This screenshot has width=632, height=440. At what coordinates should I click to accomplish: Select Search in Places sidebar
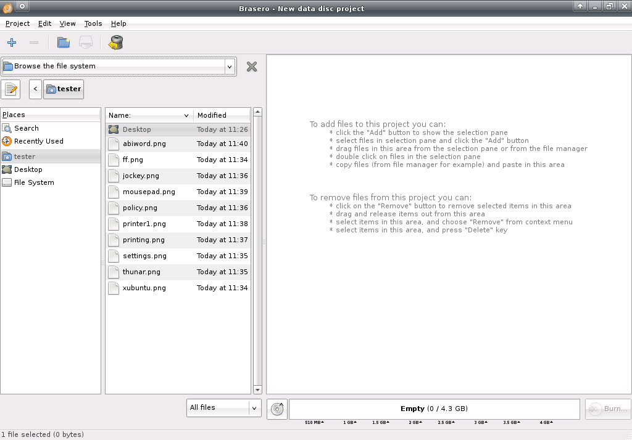point(51,128)
